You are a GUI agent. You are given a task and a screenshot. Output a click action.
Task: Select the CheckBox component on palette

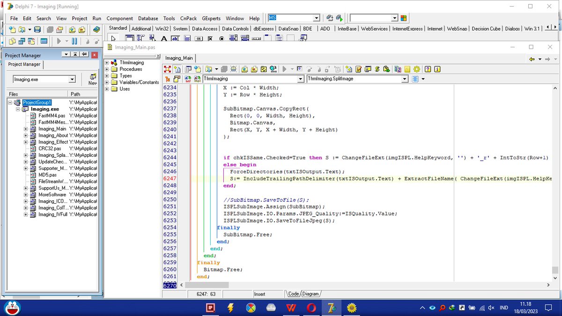pyautogui.click(x=210, y=39)
